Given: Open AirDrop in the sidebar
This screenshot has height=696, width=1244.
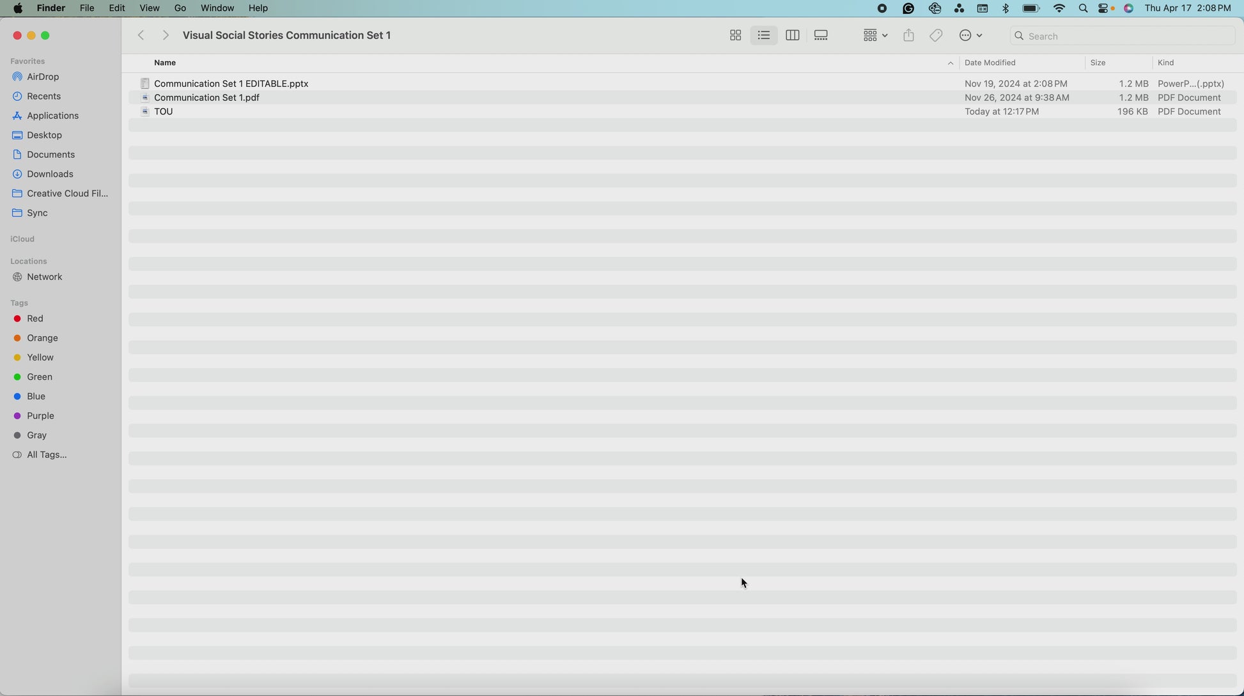Looking at the screenshot, I should point(43,77).
